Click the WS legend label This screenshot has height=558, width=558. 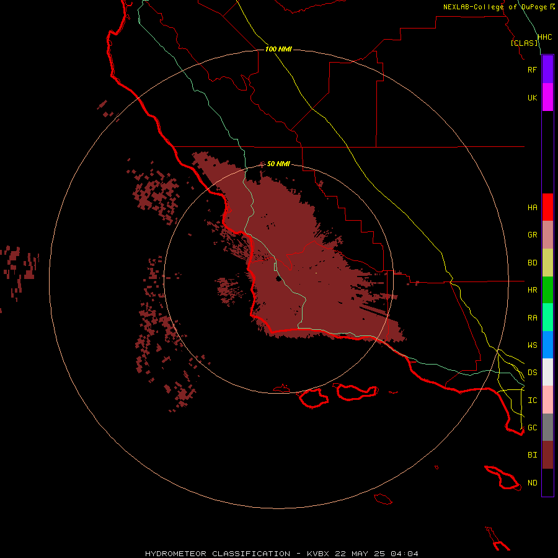pos(532,345)
